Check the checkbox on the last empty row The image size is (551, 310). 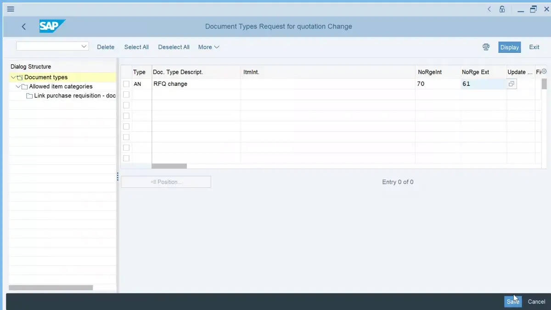coord(126,158)
